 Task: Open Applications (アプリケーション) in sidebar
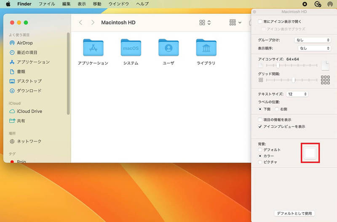pos(29,62)
